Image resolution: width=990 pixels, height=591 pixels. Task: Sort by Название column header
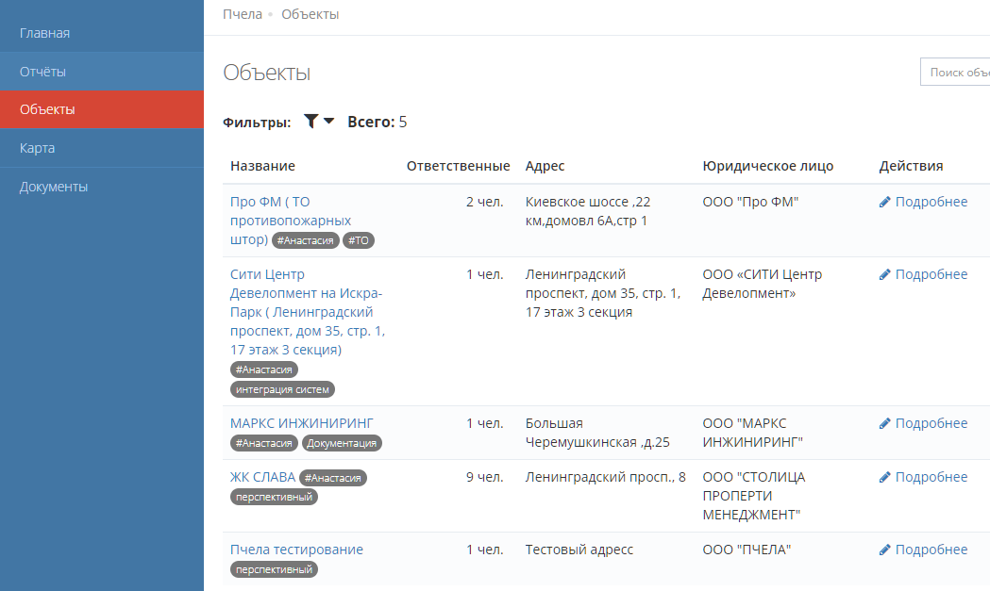click(x=262, y=166)
